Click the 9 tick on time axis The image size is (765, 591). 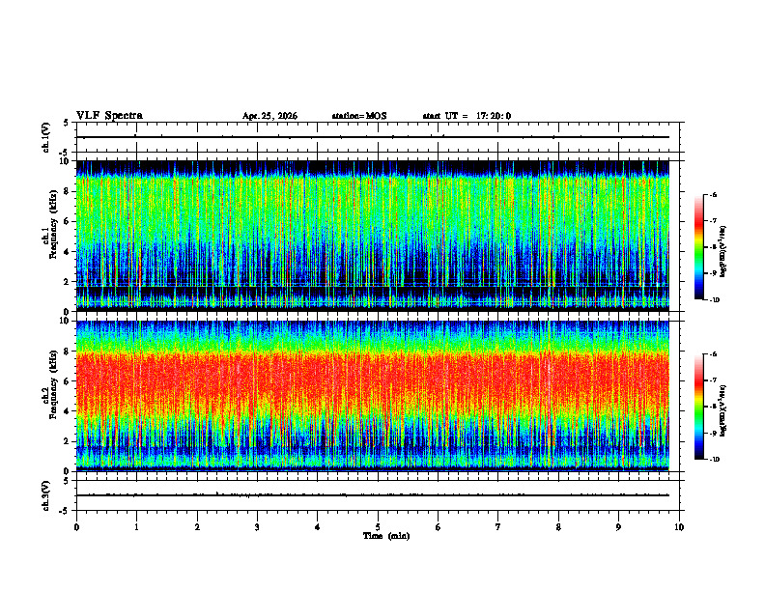coord(618,527)
